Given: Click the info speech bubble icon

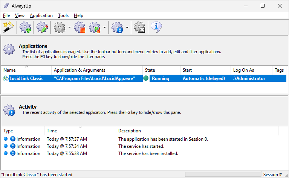Looking at the screenshot, I should [156, 27].
